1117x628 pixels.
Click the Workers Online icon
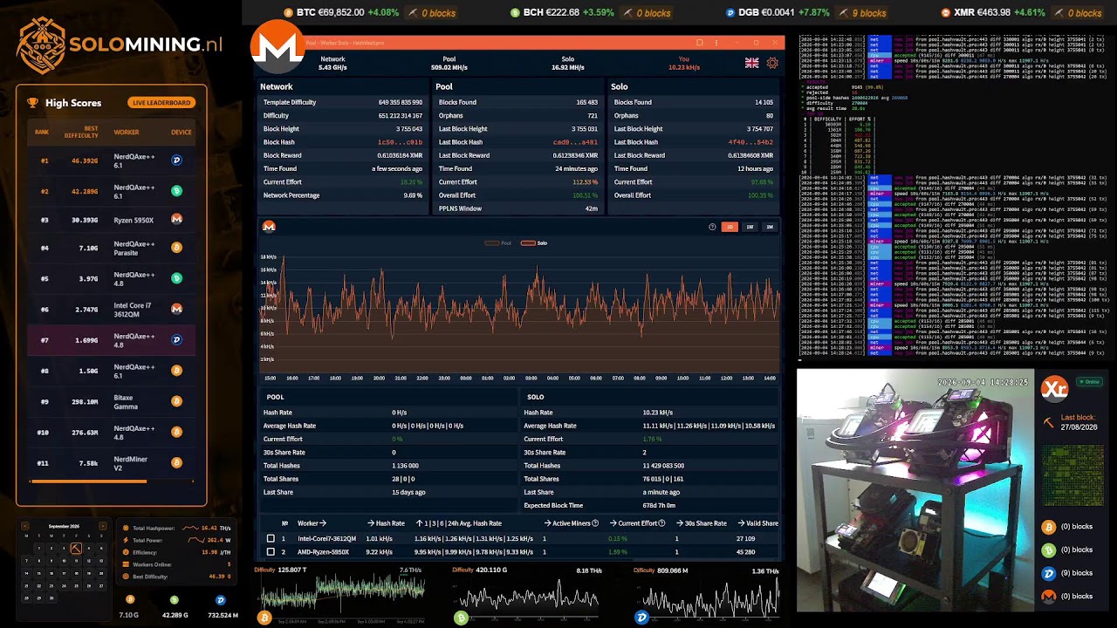point(126,564)
